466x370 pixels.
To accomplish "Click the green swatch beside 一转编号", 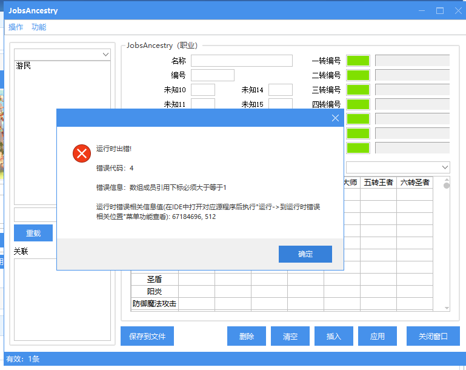I will 358,61.
